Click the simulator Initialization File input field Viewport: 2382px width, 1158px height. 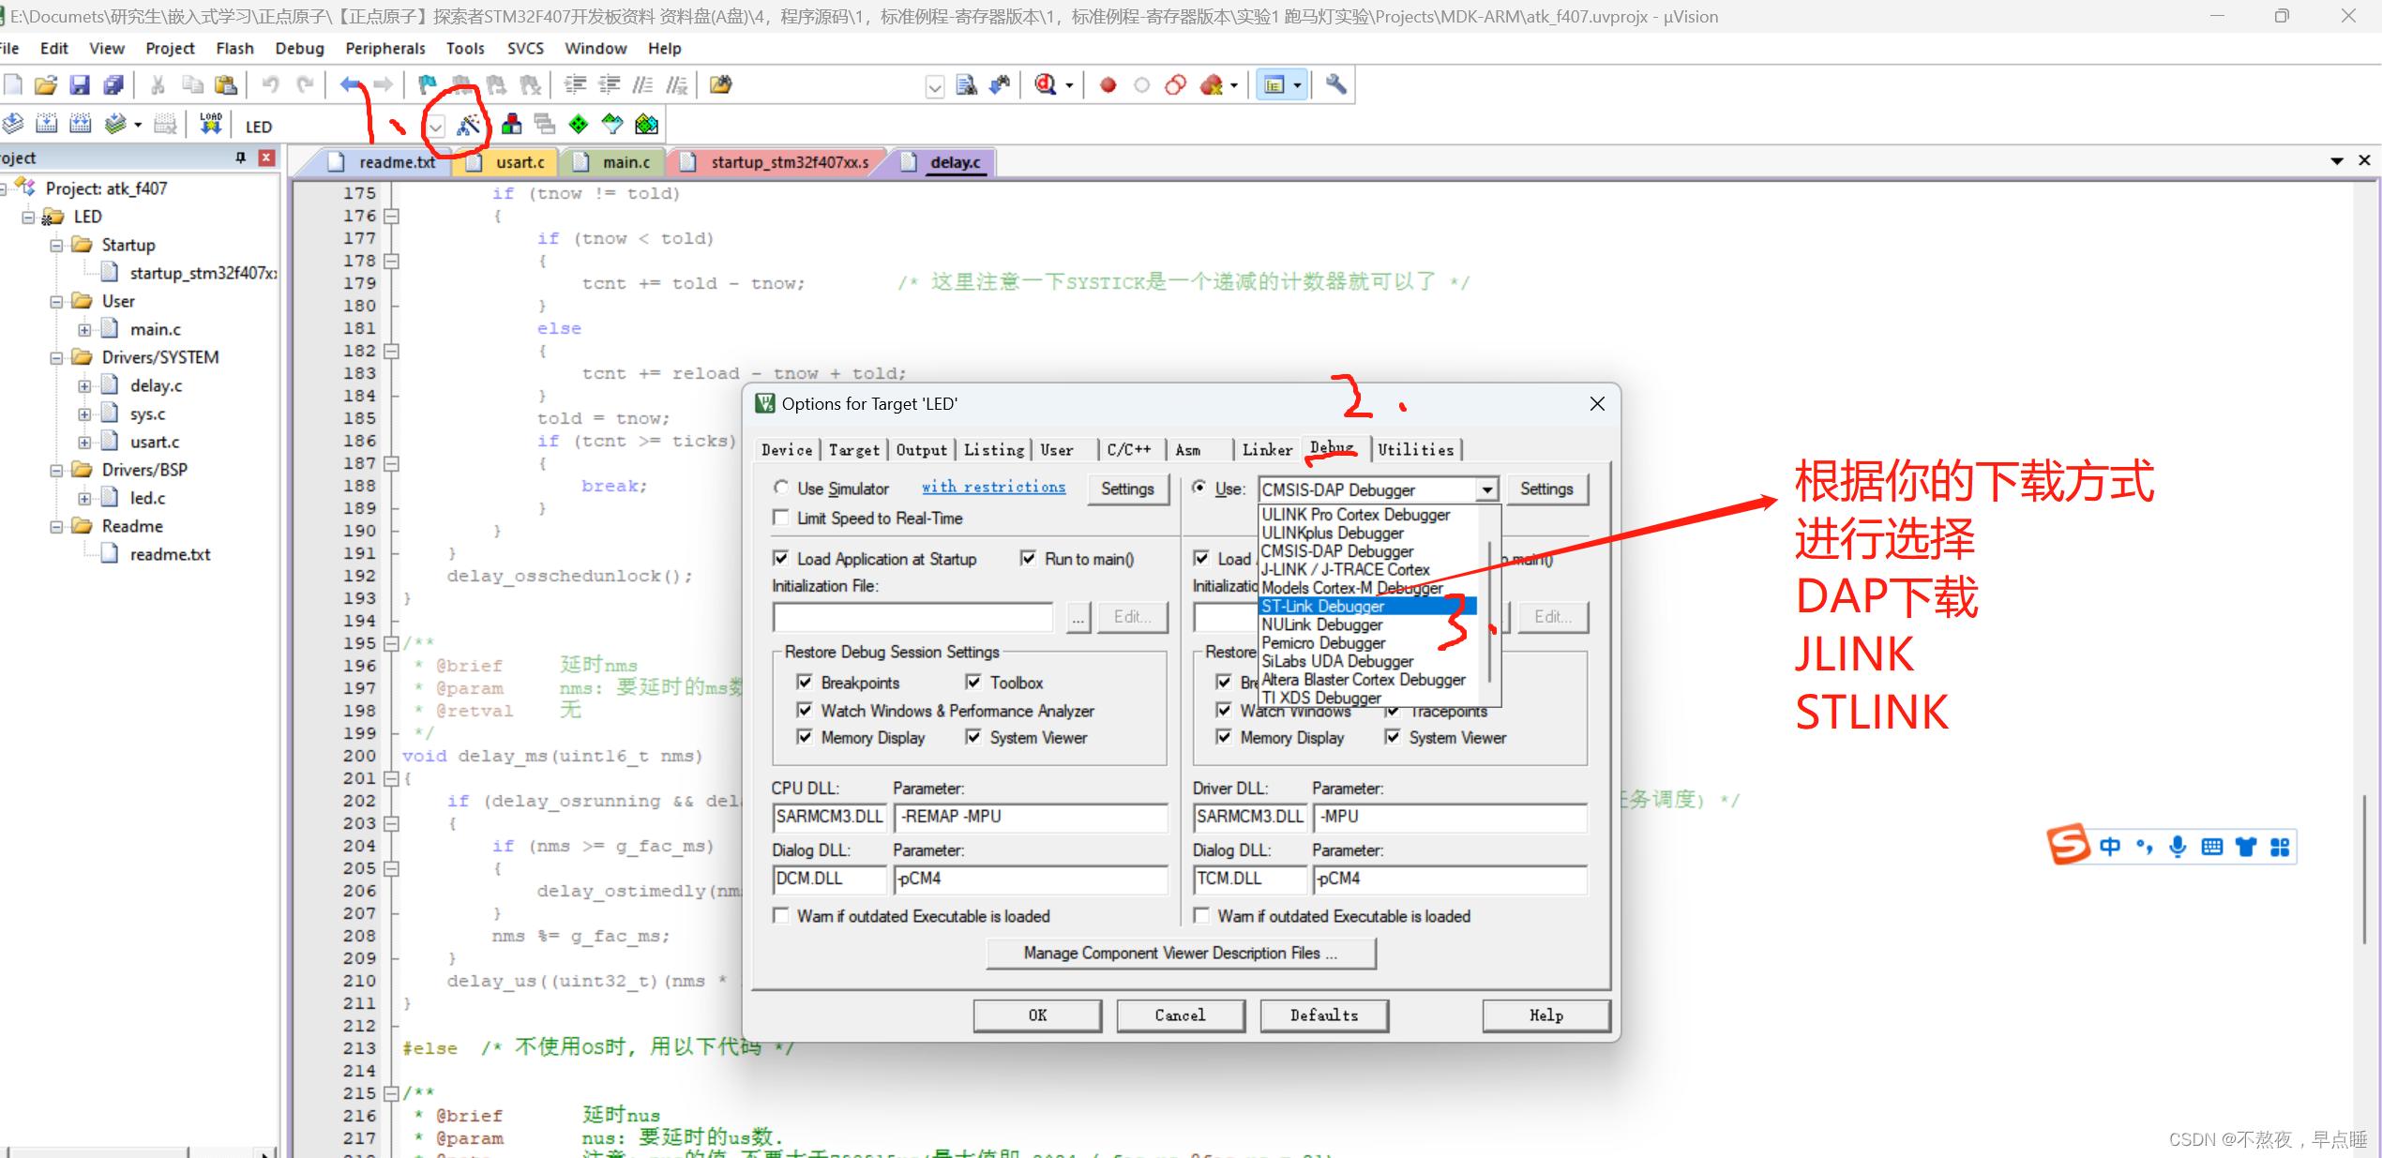(912, 617)
